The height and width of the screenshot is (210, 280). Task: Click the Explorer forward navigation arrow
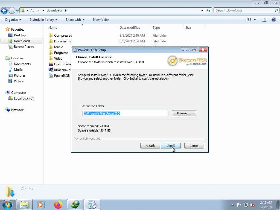[x=12, y=11]
